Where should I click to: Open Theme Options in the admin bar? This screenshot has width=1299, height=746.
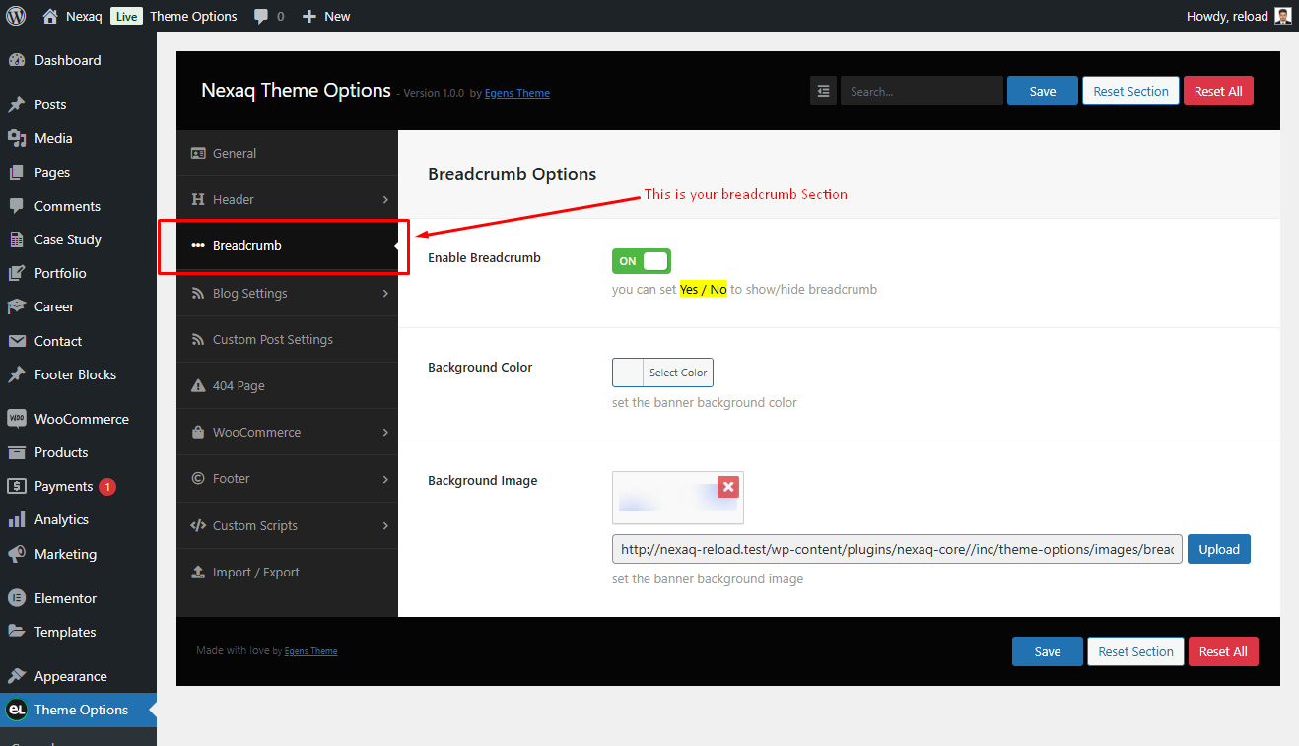click(193, 16)
